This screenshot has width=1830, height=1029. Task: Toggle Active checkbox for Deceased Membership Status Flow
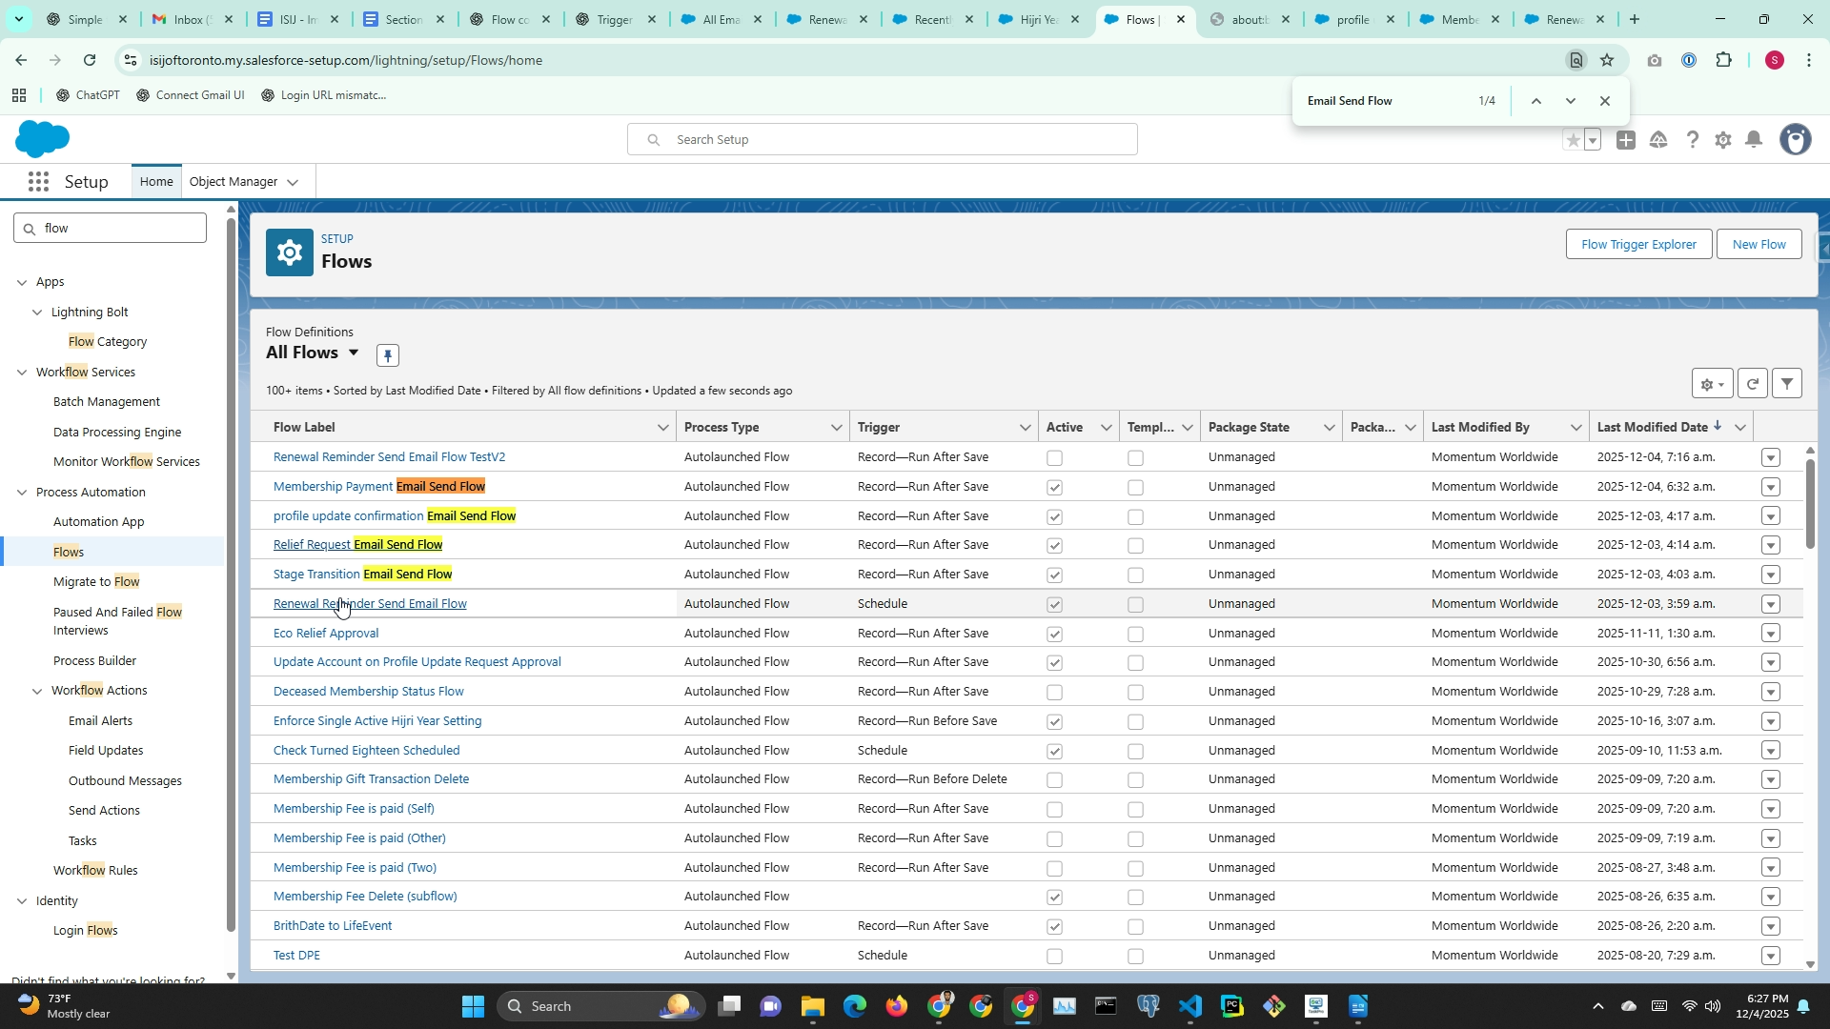pos(1054,693)
